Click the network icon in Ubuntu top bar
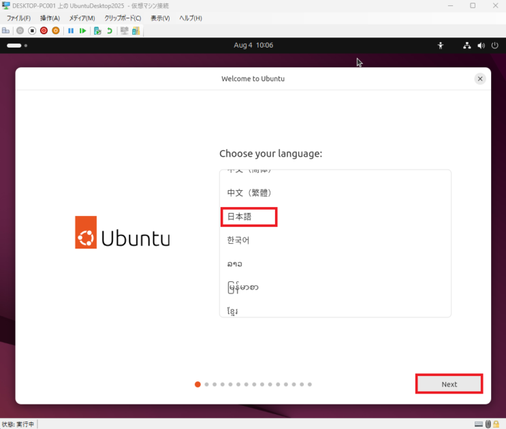 coord(467,46)
